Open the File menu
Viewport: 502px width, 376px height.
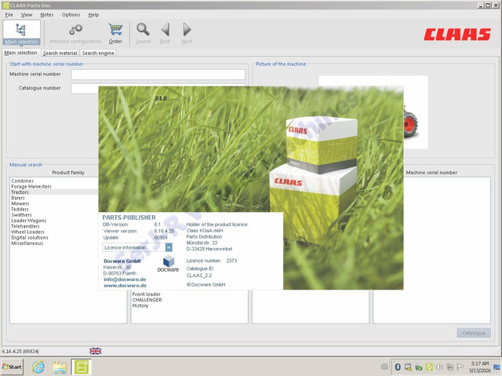9,15
